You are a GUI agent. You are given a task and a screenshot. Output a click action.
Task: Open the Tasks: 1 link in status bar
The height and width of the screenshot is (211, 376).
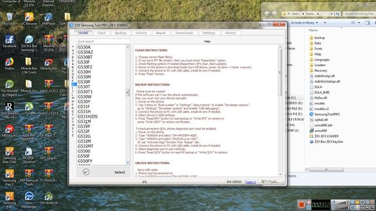[x=250, y=182]
